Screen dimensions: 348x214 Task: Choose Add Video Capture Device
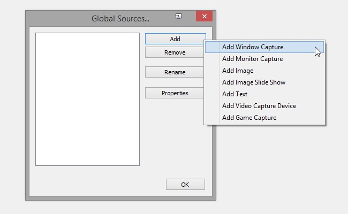point(264,106)
